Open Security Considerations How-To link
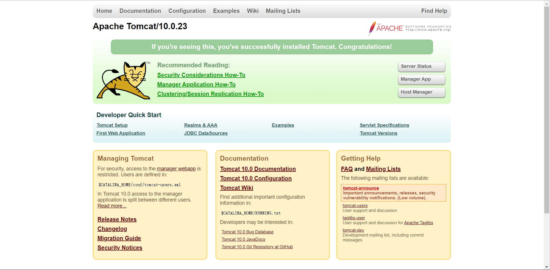Screen dimensions: 550x270 click(x=201, y=75)
